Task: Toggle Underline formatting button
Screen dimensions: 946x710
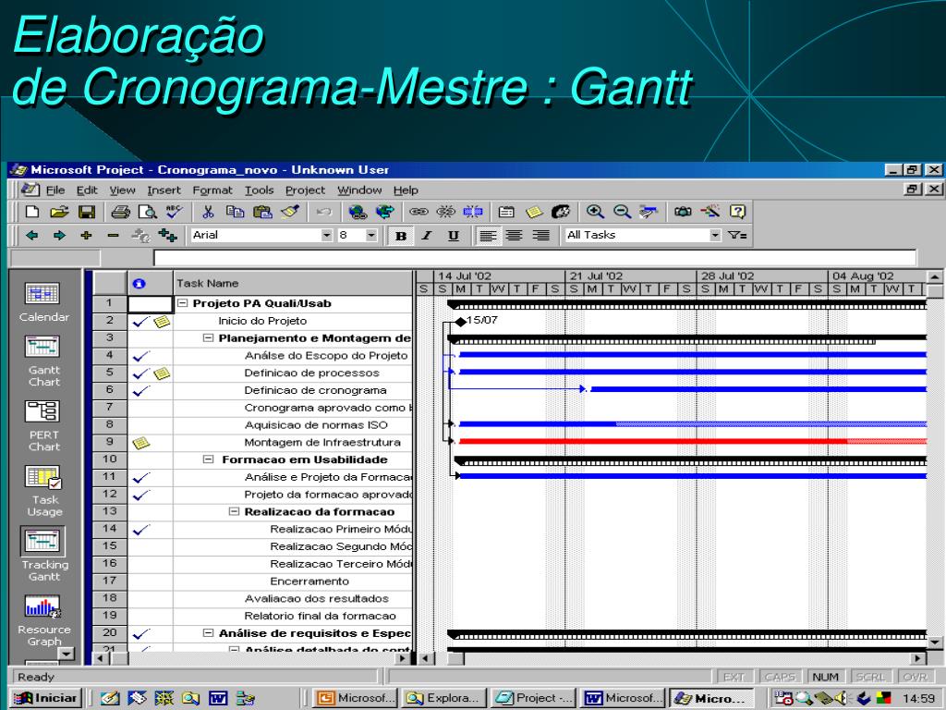Action: [x=454, y=236]
